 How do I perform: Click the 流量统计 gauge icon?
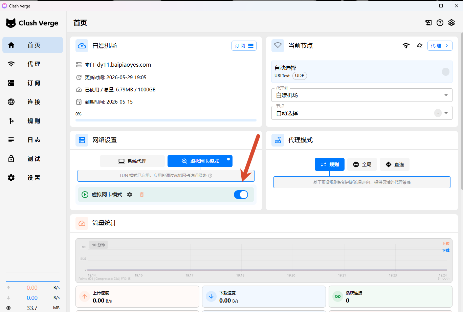click(82, 223)
